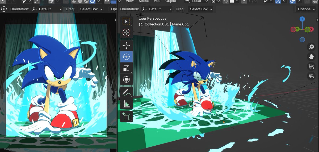Switch left viewport to material preview shading

[86, 1]
